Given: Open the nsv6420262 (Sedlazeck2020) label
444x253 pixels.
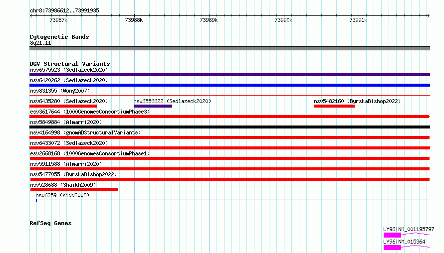Looking at the screenshot, I should [x=69, y=80].
